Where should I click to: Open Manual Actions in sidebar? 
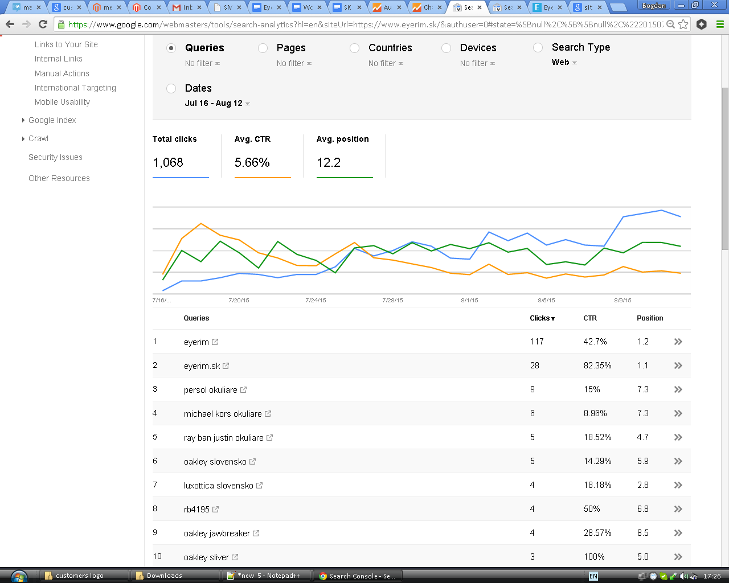[62, 73]
